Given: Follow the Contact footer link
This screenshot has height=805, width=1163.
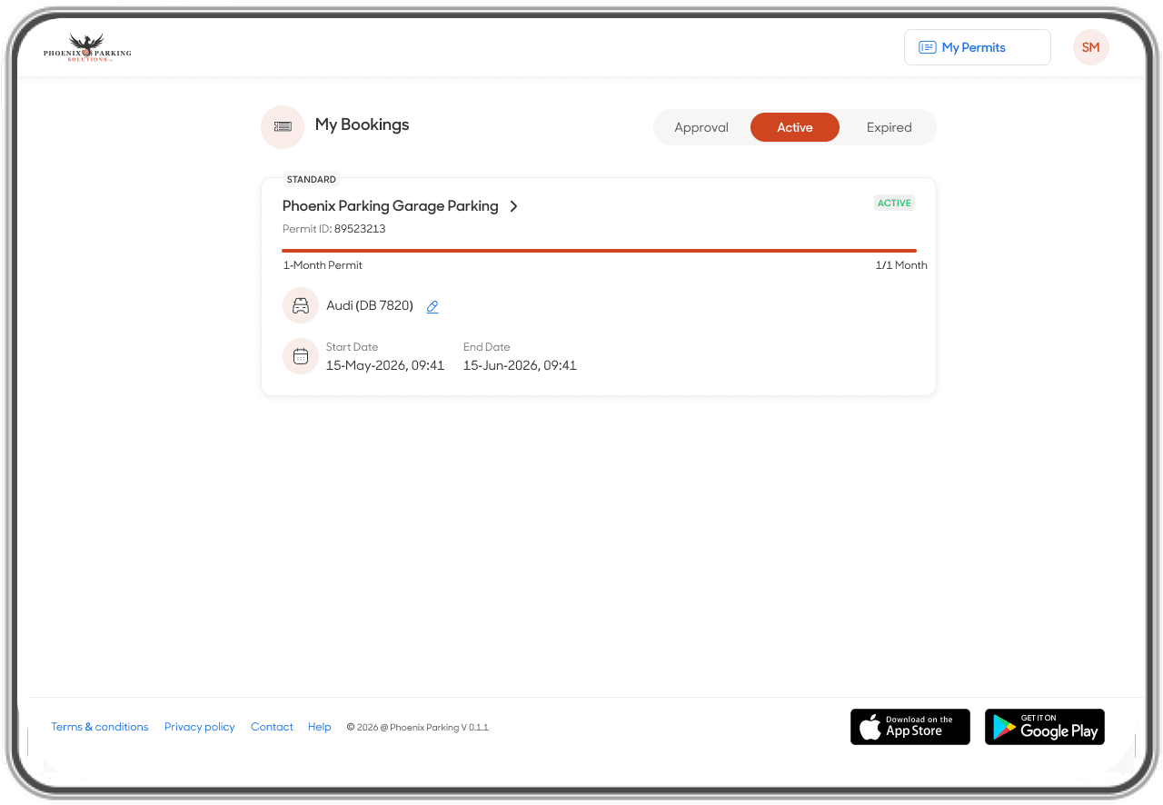Looking at the screenshot, I should 272,727.
